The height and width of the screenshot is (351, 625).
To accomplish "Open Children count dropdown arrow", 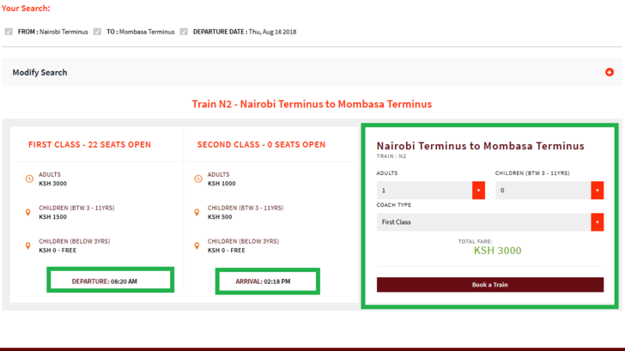I will click(x=598, y=191).
